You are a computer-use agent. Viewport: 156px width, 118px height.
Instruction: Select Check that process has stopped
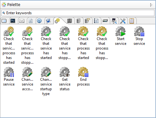102,43
